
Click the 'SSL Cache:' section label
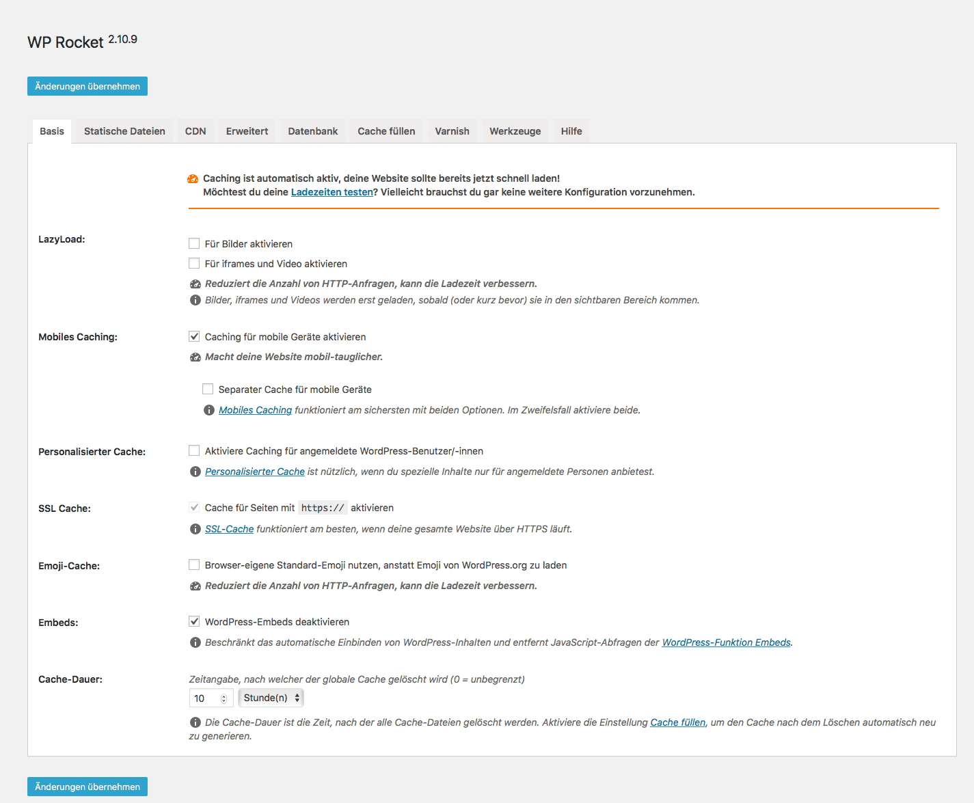point(64,508)
